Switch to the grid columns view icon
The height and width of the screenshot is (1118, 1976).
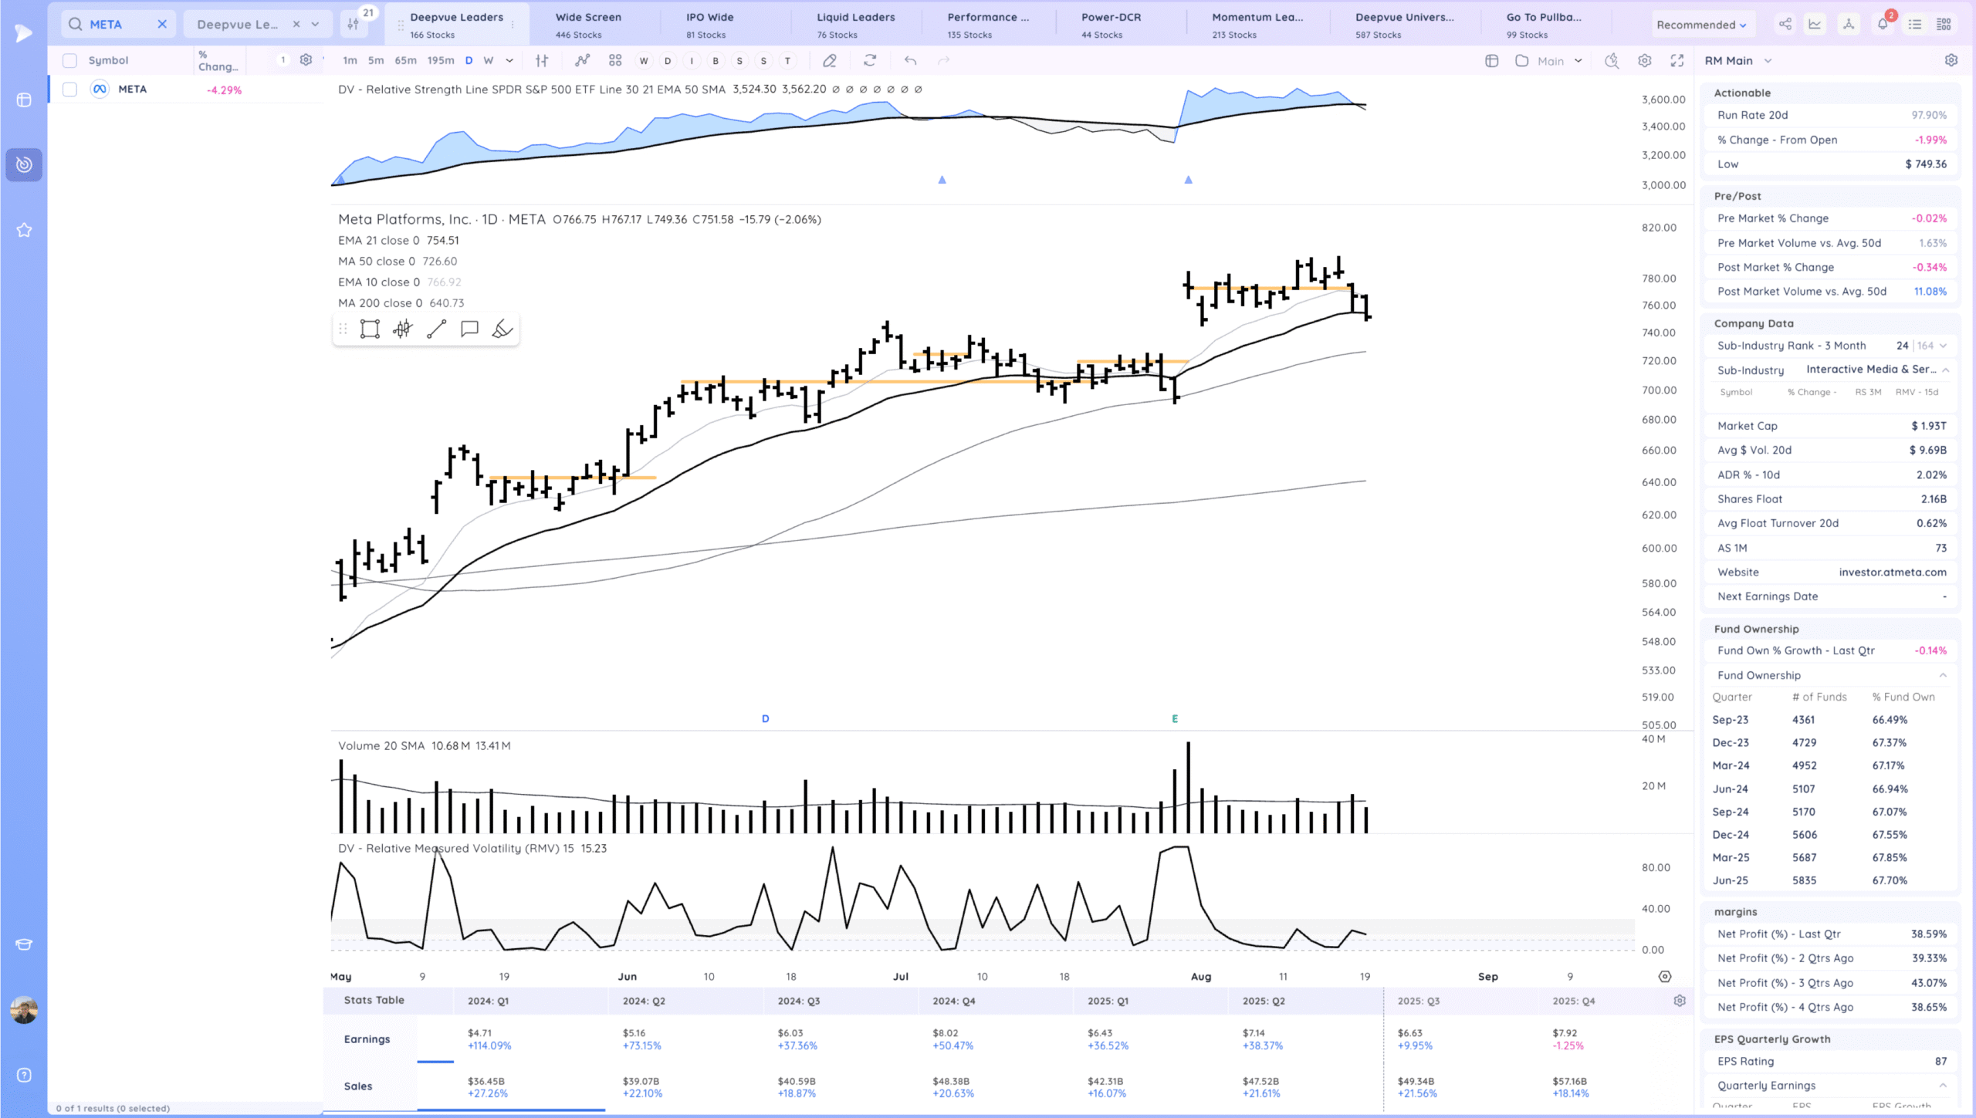pos(1944,25)
